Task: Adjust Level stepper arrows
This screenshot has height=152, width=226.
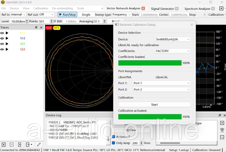Action: coord(27,21)
